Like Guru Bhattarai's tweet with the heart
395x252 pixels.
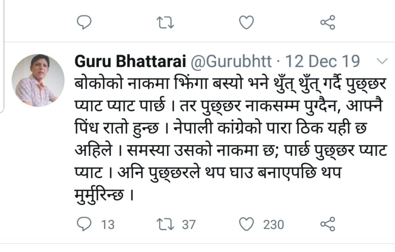[x=246, y=224]
